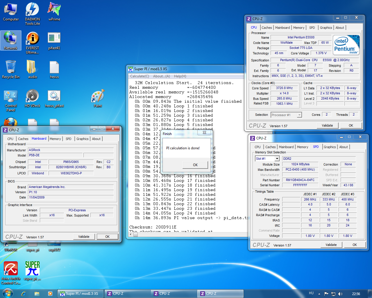Click the HU language indicator

311,293
